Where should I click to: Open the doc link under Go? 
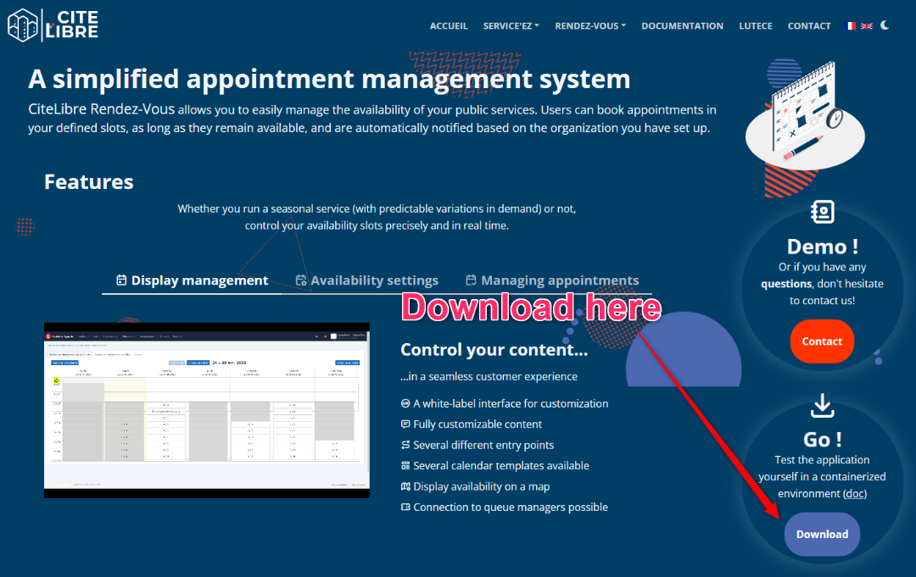854,493
